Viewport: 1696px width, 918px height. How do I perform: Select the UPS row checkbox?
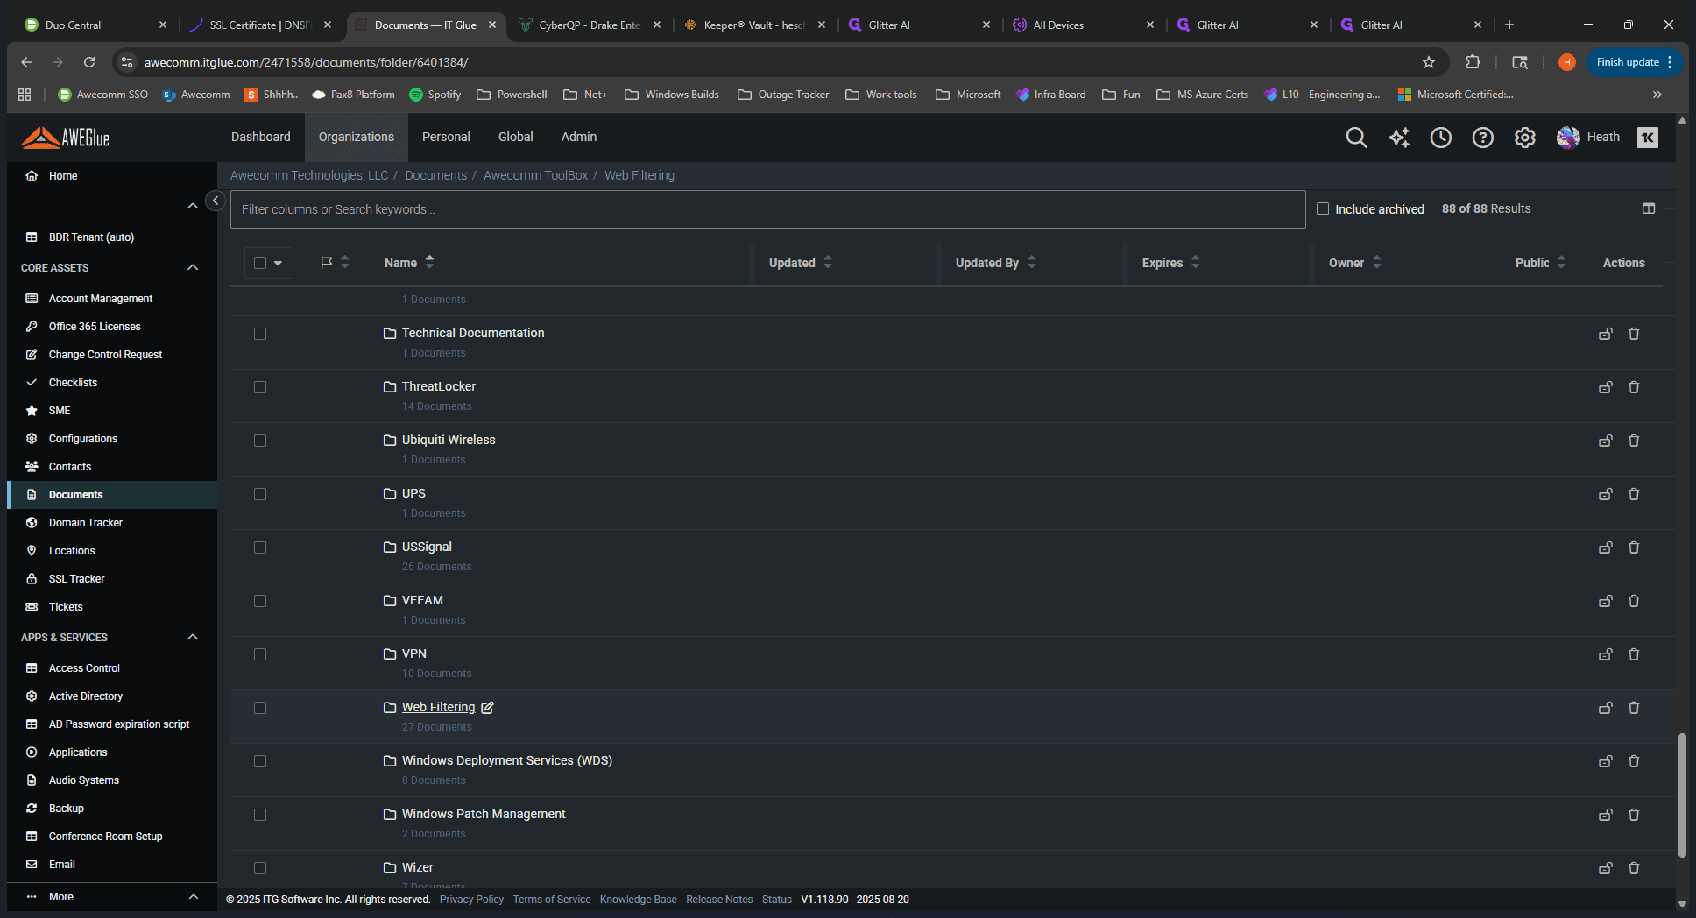[260, 494]
